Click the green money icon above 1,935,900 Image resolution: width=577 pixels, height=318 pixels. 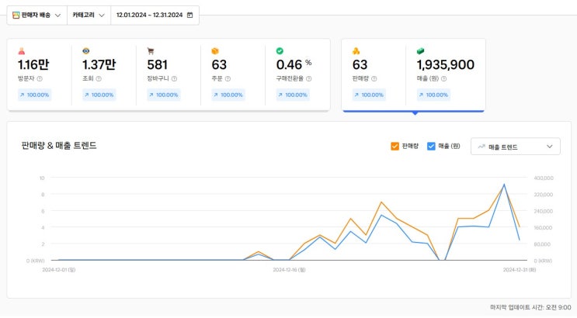pyautogui.click(x=420, y=51)
